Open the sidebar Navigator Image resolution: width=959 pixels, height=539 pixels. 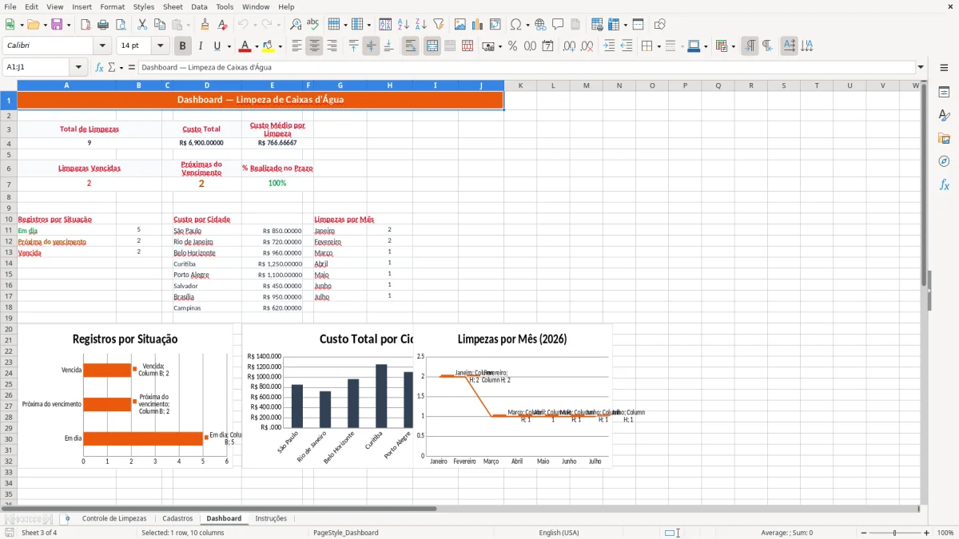(x=944, y=161)
